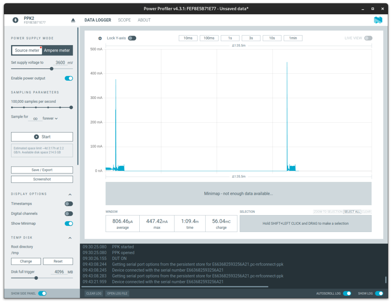Disable the power output toggle
Viewport: 392px width, 303px height.
pyautogui.click(x=69, y=78)
